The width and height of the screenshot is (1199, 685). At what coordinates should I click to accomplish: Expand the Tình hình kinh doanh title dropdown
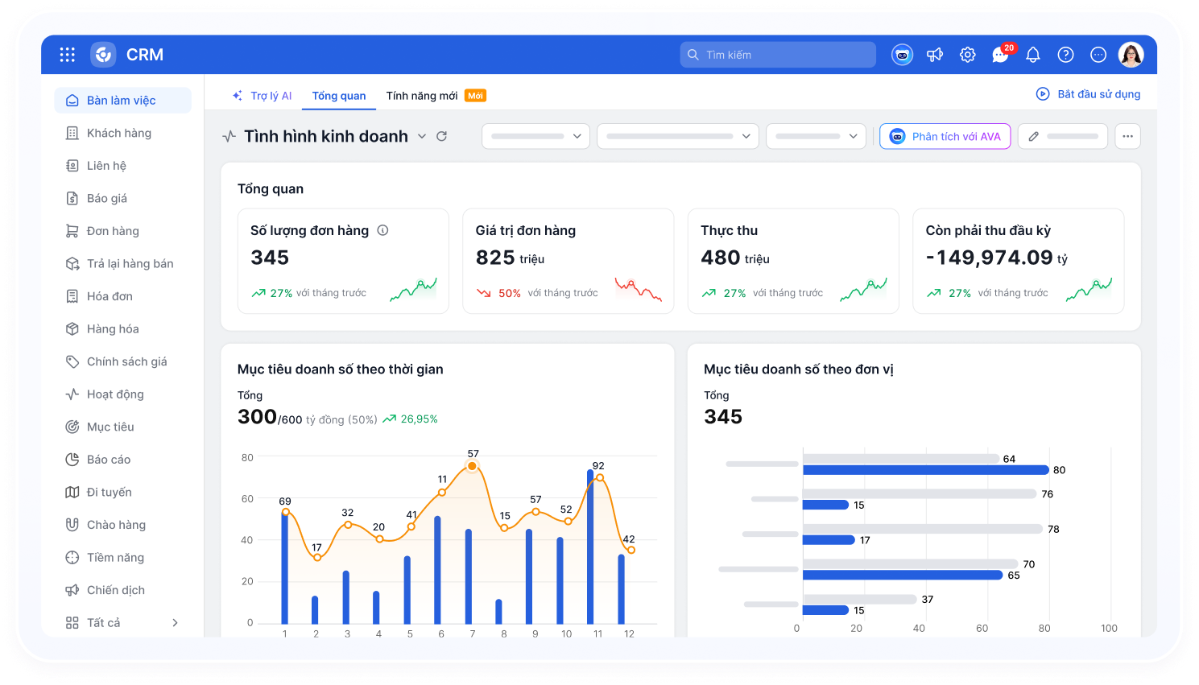422,136
